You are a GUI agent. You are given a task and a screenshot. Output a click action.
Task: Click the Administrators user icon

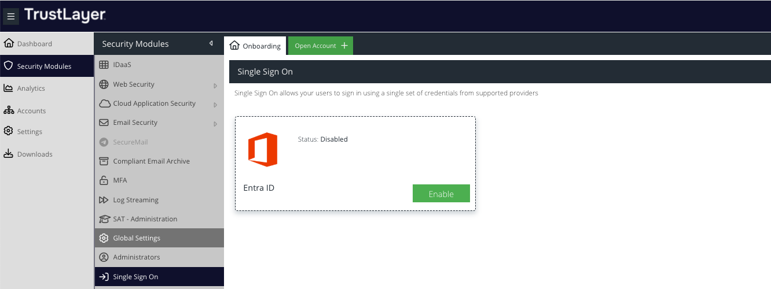pyautogui.click(x=104, y=257)
